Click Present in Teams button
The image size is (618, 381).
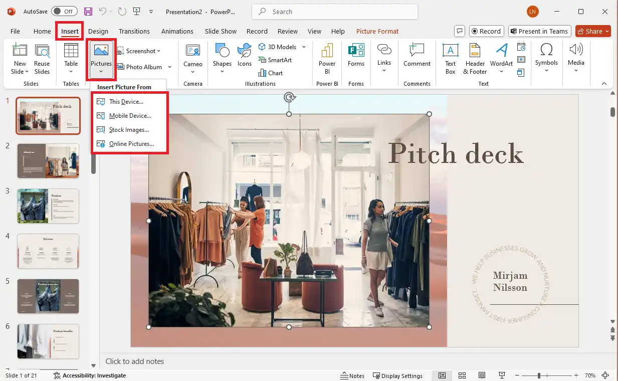[x=540, y=31]
